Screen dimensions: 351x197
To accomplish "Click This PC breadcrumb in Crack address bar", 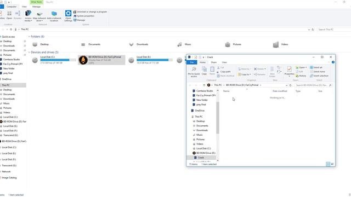I will tap(218, 85).
